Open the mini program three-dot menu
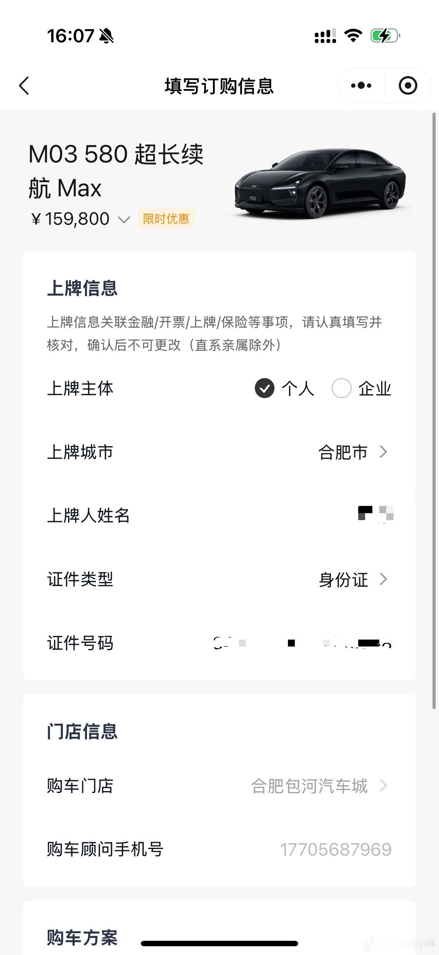Image resolution: width=439 pixels, height=955 pixels. tap(361, 86)
